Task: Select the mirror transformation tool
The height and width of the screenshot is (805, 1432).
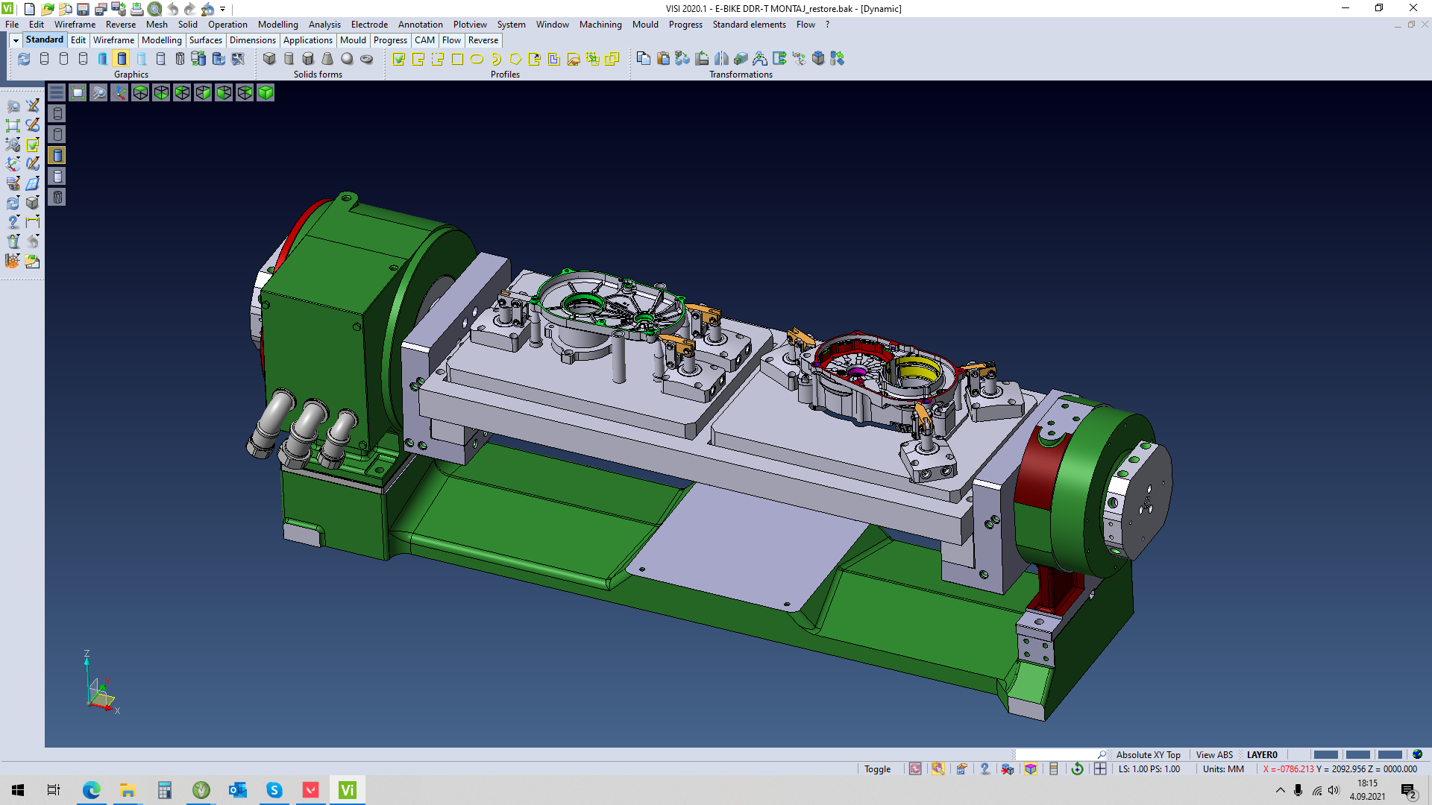Action: click(x=721, y=59)
